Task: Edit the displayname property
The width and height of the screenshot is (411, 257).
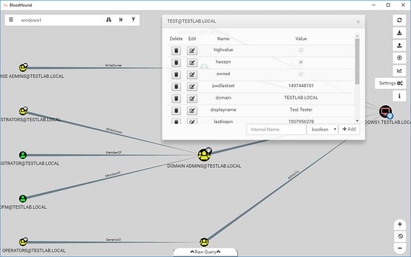Action: click(x=192, y=111)
